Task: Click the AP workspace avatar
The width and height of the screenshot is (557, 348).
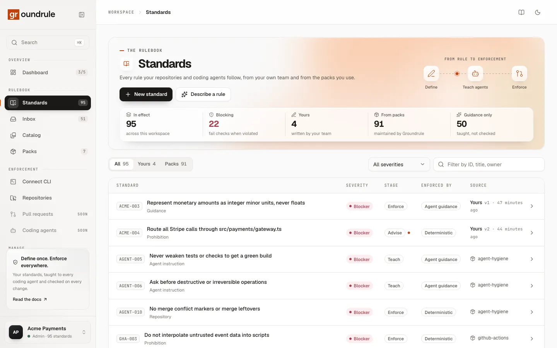Action: 16,332
